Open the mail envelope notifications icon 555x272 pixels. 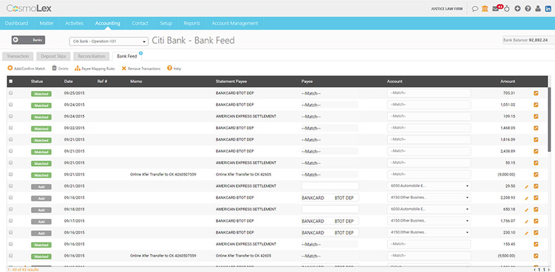coord(496,9)
